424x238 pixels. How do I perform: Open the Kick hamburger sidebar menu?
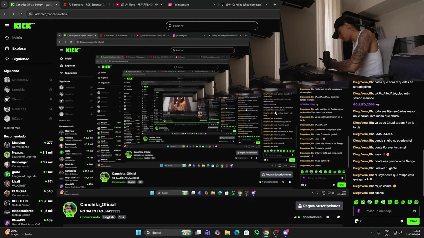click(x=7, y=26)
